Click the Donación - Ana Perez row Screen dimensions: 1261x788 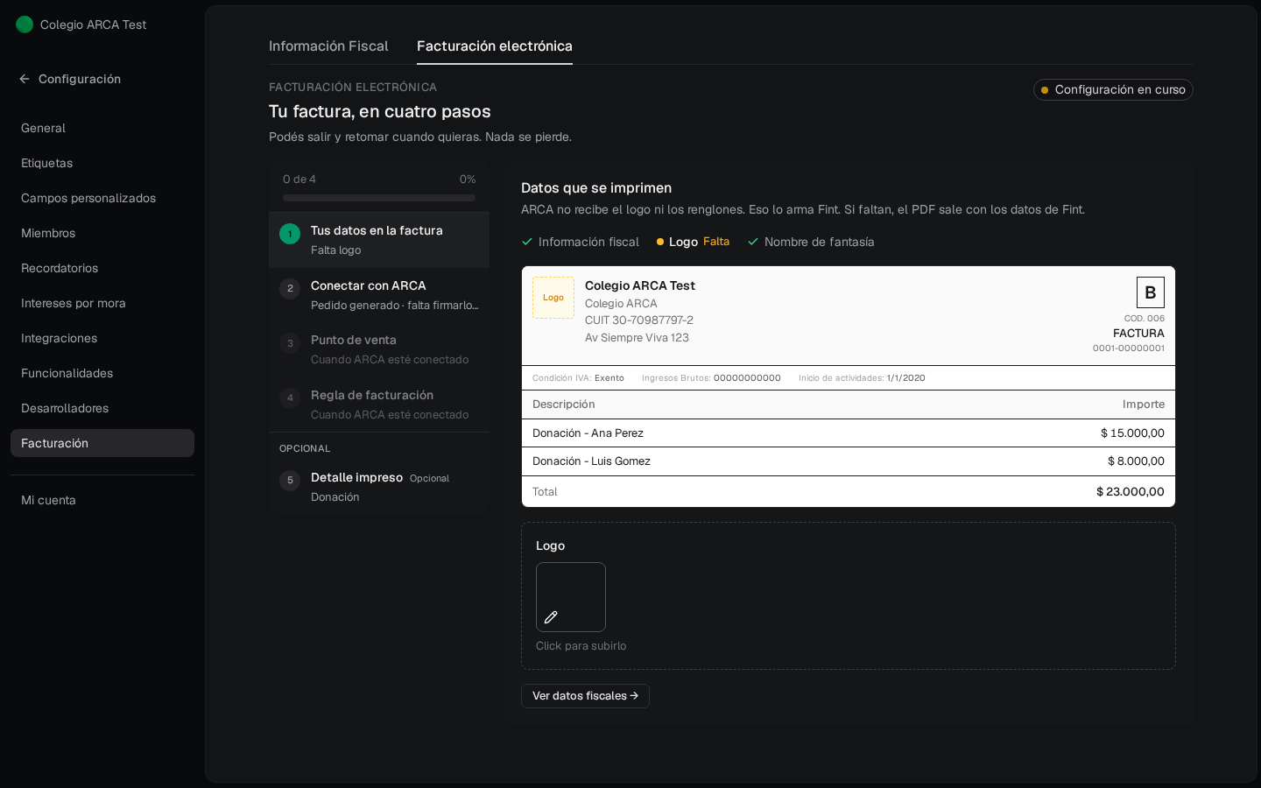[x=849, y=433]
